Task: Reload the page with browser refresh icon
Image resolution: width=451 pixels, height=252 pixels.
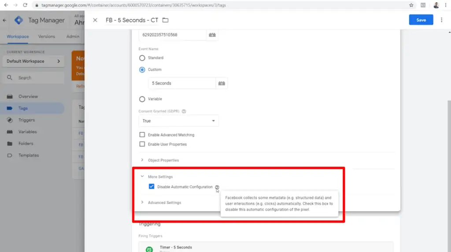Action: pos(25,5)
